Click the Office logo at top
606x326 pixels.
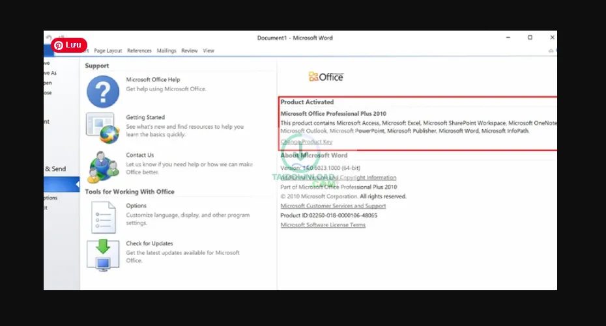(x=326, y=77)
